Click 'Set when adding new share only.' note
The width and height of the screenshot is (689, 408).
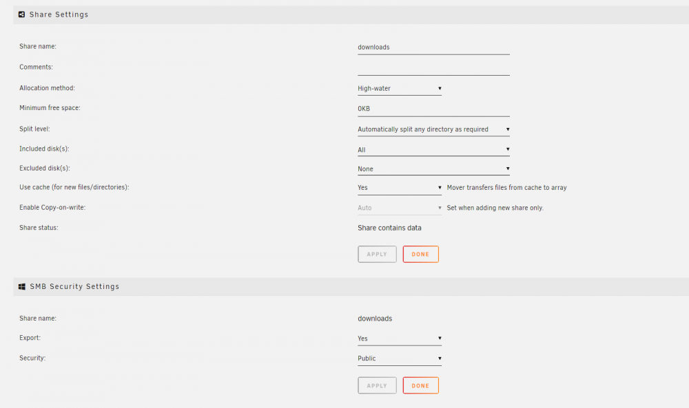point(495,208)
